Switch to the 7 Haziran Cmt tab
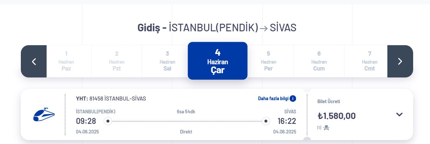430x144 pixels. pyautogui.click(x=370, y=61)
